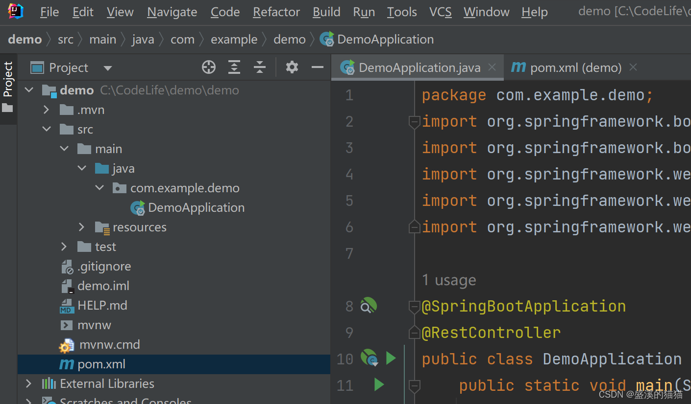Click the 1 usage link above SpringBootApplication
This screenshot has width=691, height=404.
tap(448, 280)
